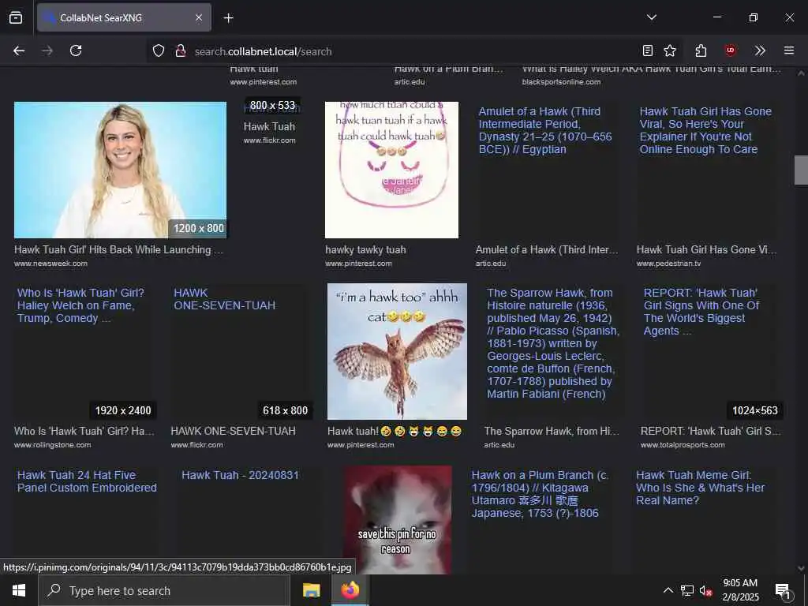Image resolution: width=808 pixels, height=606 pixels.
Task: Open the blonde woman Newsweek image result
Action: 120,170
